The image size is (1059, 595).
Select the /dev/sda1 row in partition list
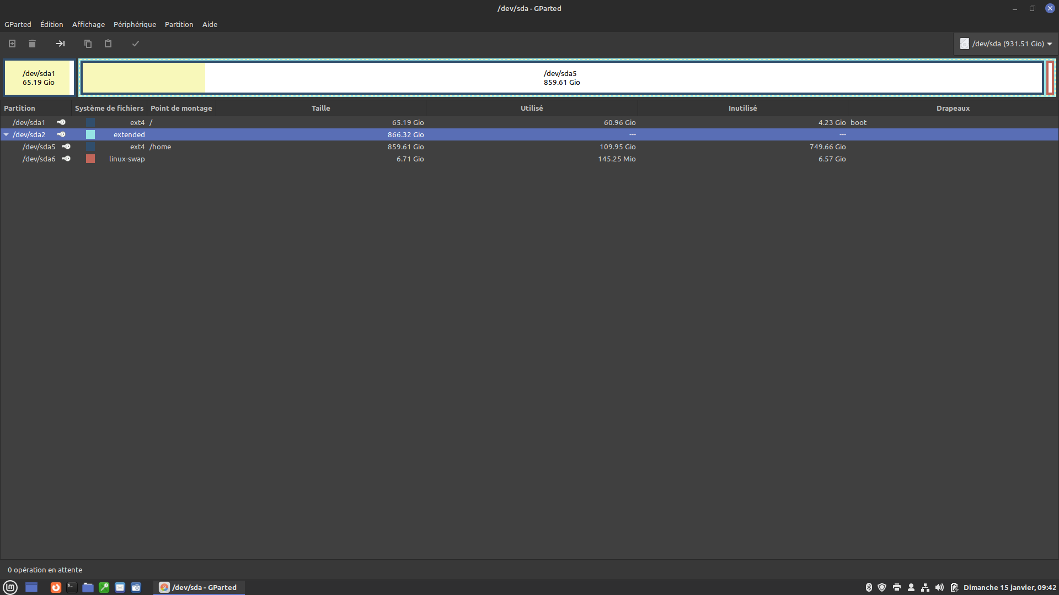tap(529, 122)
